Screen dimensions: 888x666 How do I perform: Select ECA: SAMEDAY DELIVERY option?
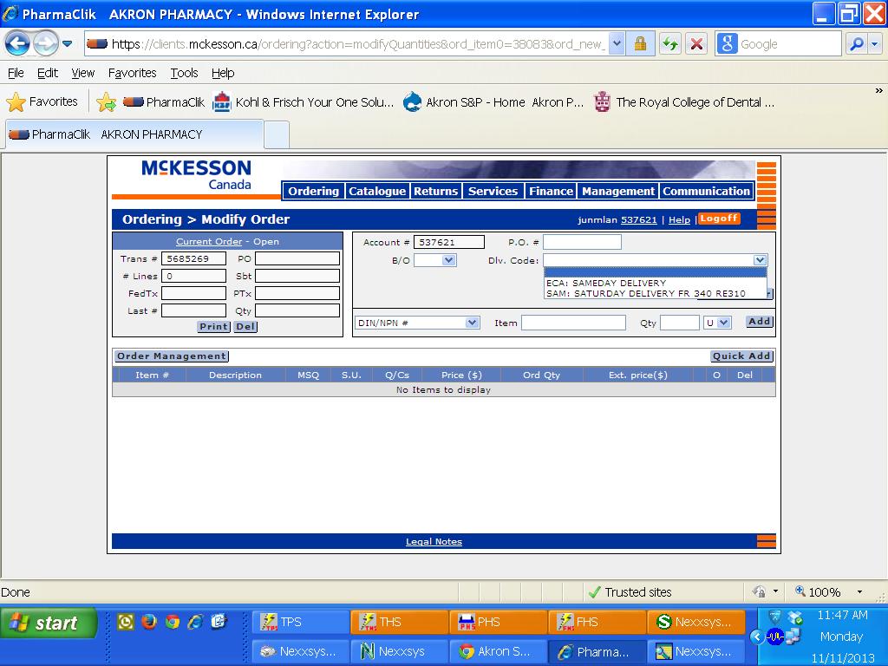[x=606, y=283]
